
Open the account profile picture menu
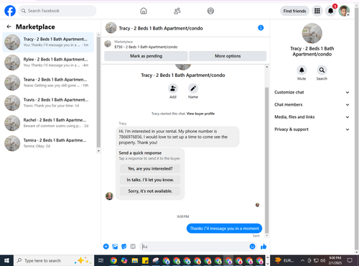click(x=344, y=11)
